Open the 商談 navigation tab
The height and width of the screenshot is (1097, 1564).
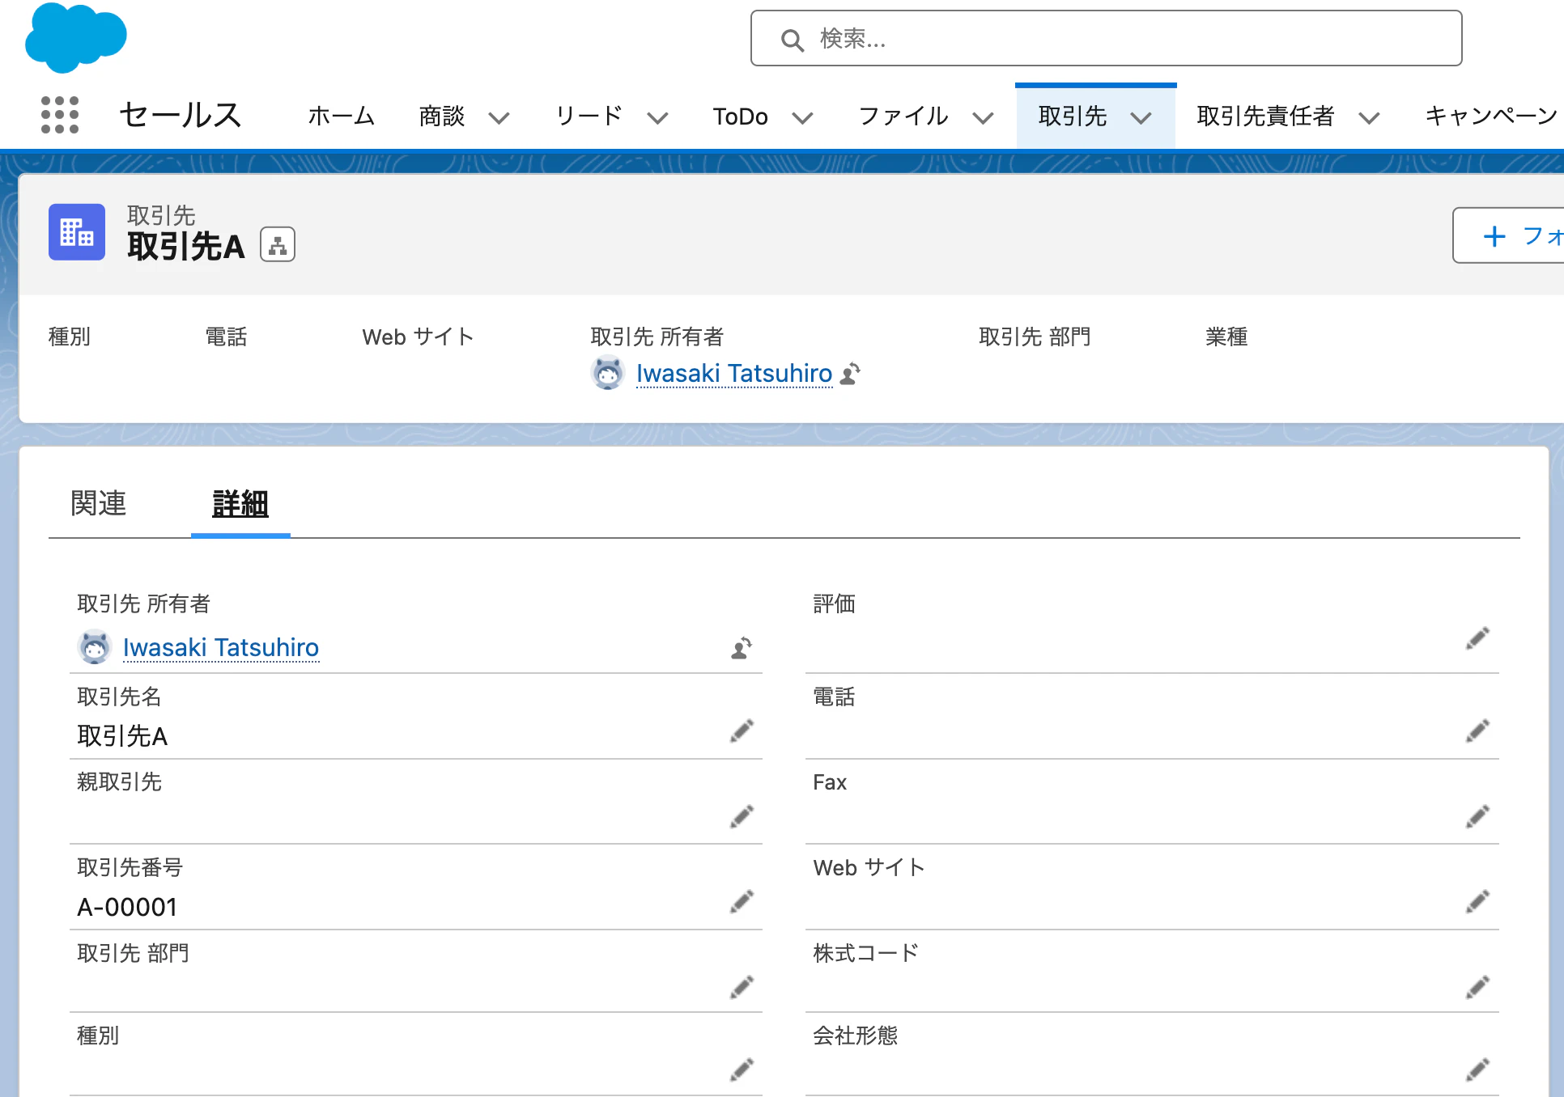442,116
